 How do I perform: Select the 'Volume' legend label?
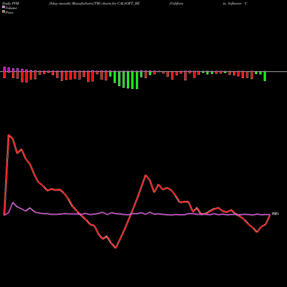click(11, 8)
